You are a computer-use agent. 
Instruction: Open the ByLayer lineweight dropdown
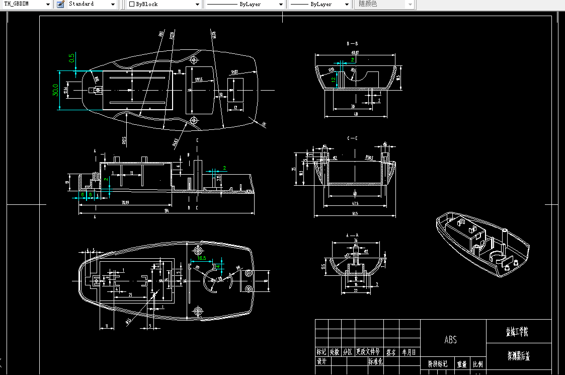pos(346,4)
